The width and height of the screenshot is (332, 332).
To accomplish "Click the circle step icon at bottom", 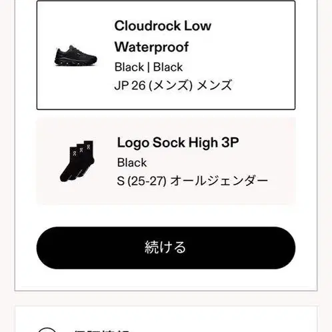I will 47,330.
